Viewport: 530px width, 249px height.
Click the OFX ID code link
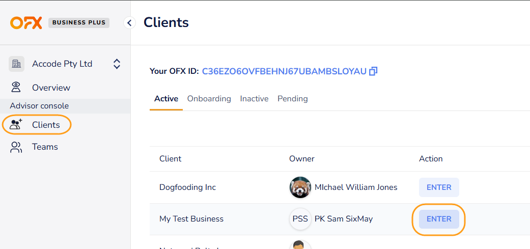click(x=284, y=71)
